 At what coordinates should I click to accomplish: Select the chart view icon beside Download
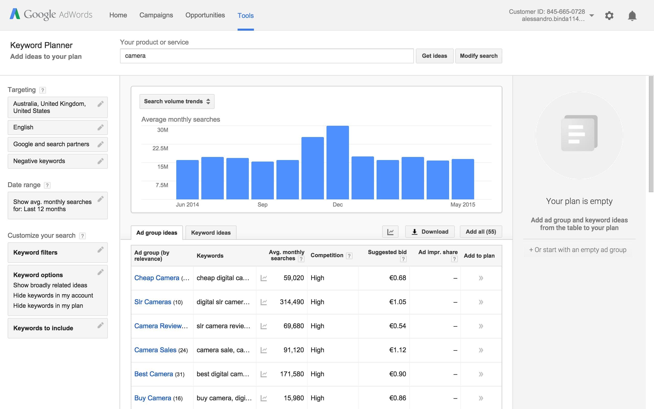coord(390,232)
